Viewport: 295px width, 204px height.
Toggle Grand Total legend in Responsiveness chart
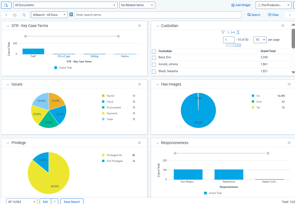pos(213,193)
